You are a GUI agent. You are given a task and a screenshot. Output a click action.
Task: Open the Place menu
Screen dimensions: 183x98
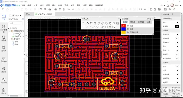[36, 5]
